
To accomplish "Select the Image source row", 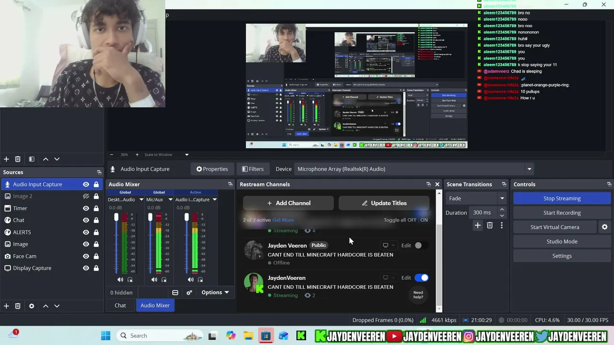I will (x=52, y=244).
